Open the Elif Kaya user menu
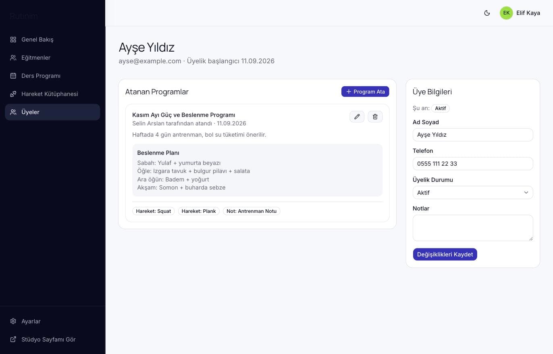This screenshot has width=553, height=354. [520, 13]
